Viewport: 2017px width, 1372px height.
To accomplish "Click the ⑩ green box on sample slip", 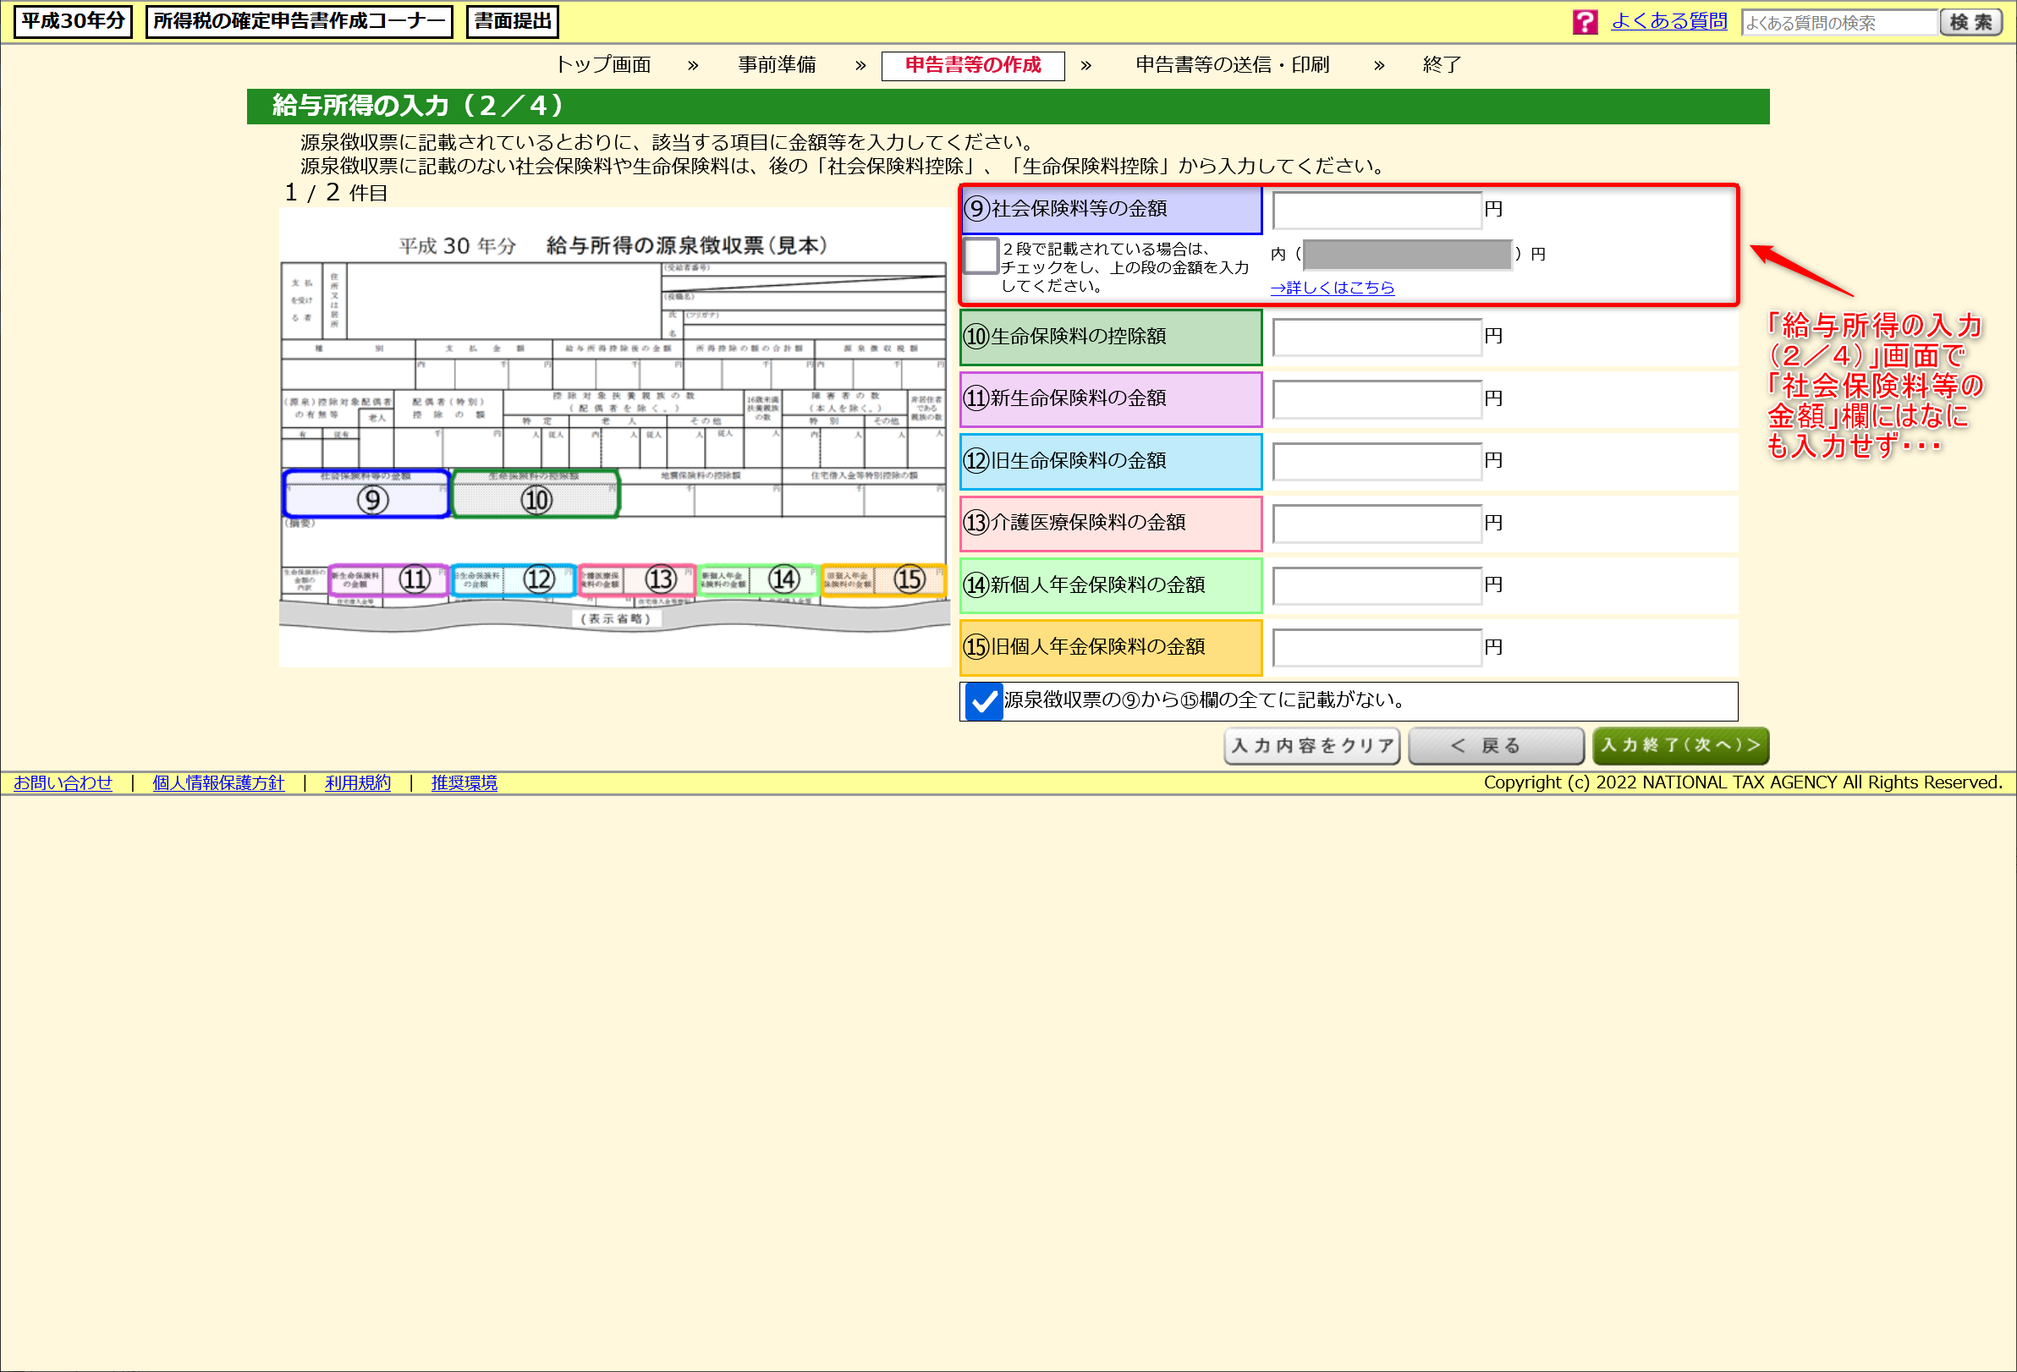I will point(536,495).
